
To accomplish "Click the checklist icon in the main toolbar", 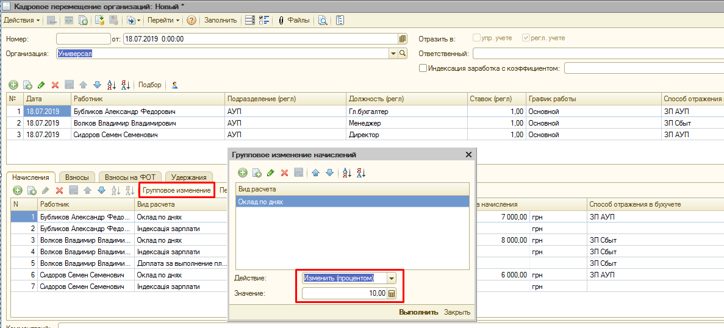I will coord(264,20).
